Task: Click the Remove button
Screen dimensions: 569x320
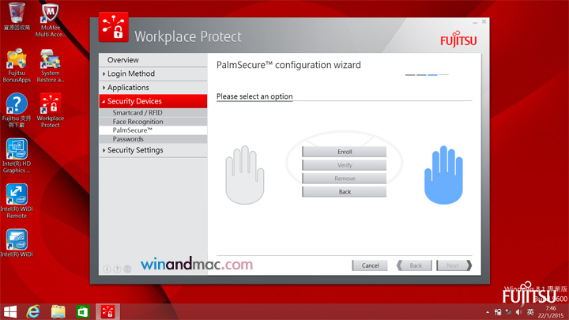Action: [344, 179]
